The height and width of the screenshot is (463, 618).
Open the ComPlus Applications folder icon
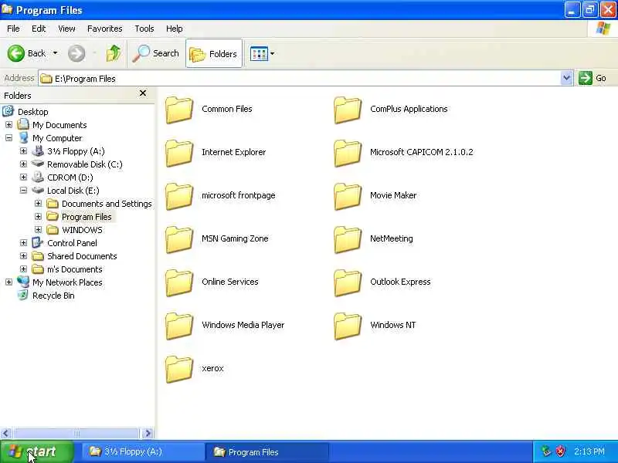click(347, 110)
